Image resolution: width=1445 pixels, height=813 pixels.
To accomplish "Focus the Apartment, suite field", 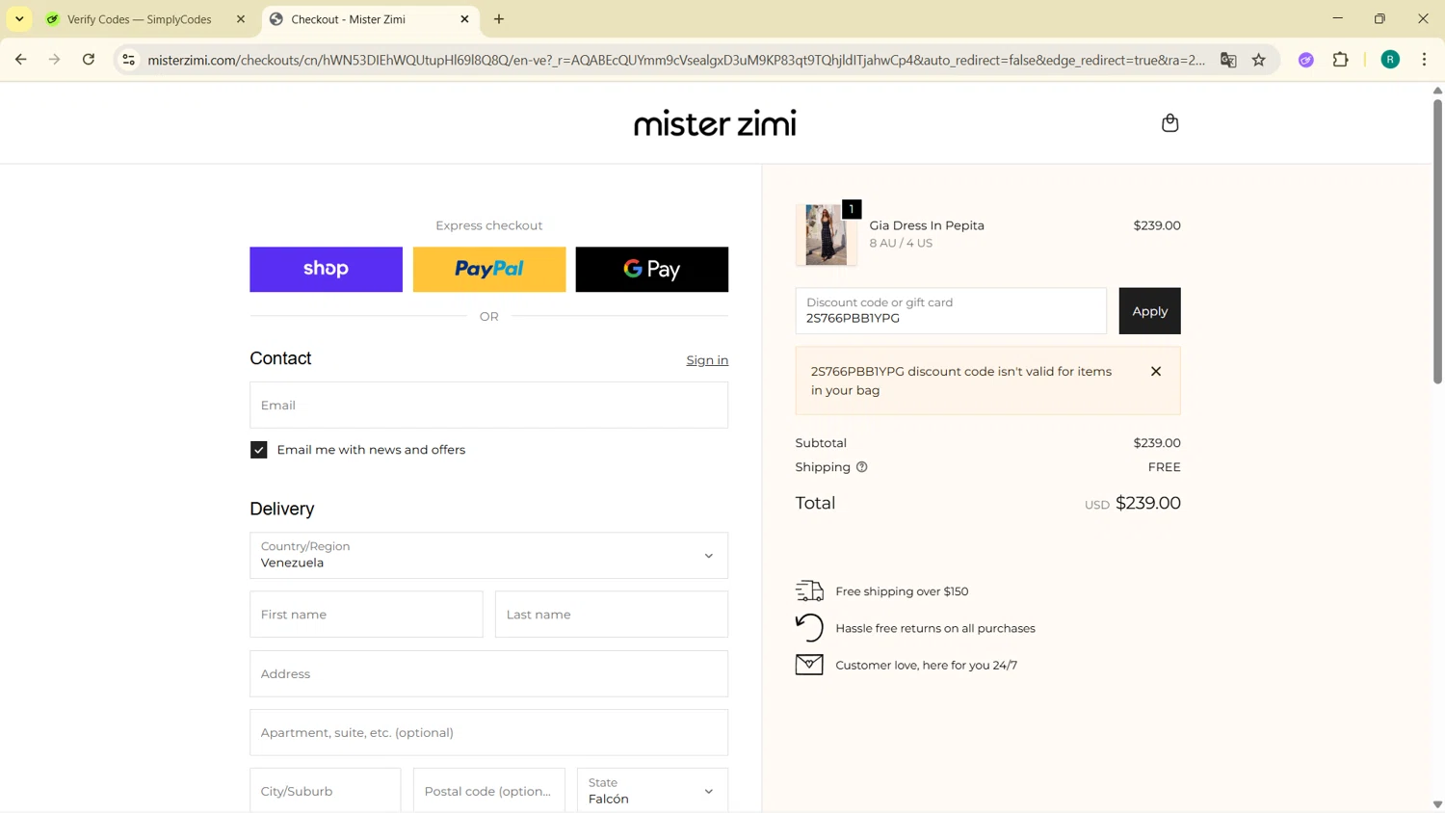I will pos(488,733).
